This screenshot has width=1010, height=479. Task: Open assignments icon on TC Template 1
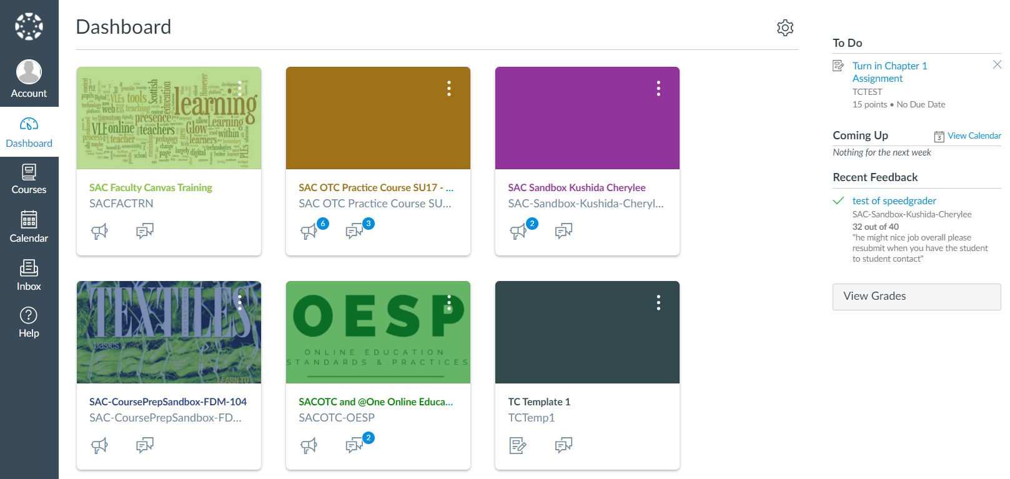[518, 446]
